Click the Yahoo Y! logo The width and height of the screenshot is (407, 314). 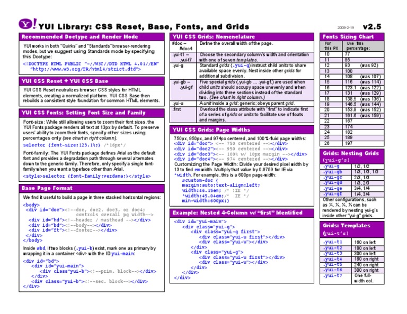tap(28, 24)
